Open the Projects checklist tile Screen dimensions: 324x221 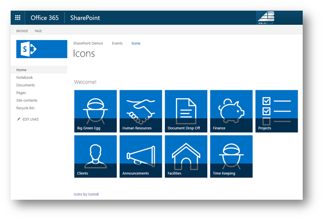coord(276,111)
